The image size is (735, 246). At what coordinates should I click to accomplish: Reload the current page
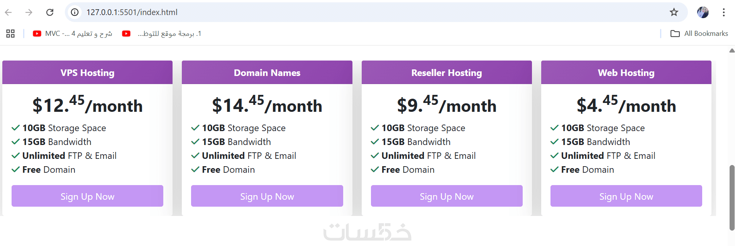[50, 12]
